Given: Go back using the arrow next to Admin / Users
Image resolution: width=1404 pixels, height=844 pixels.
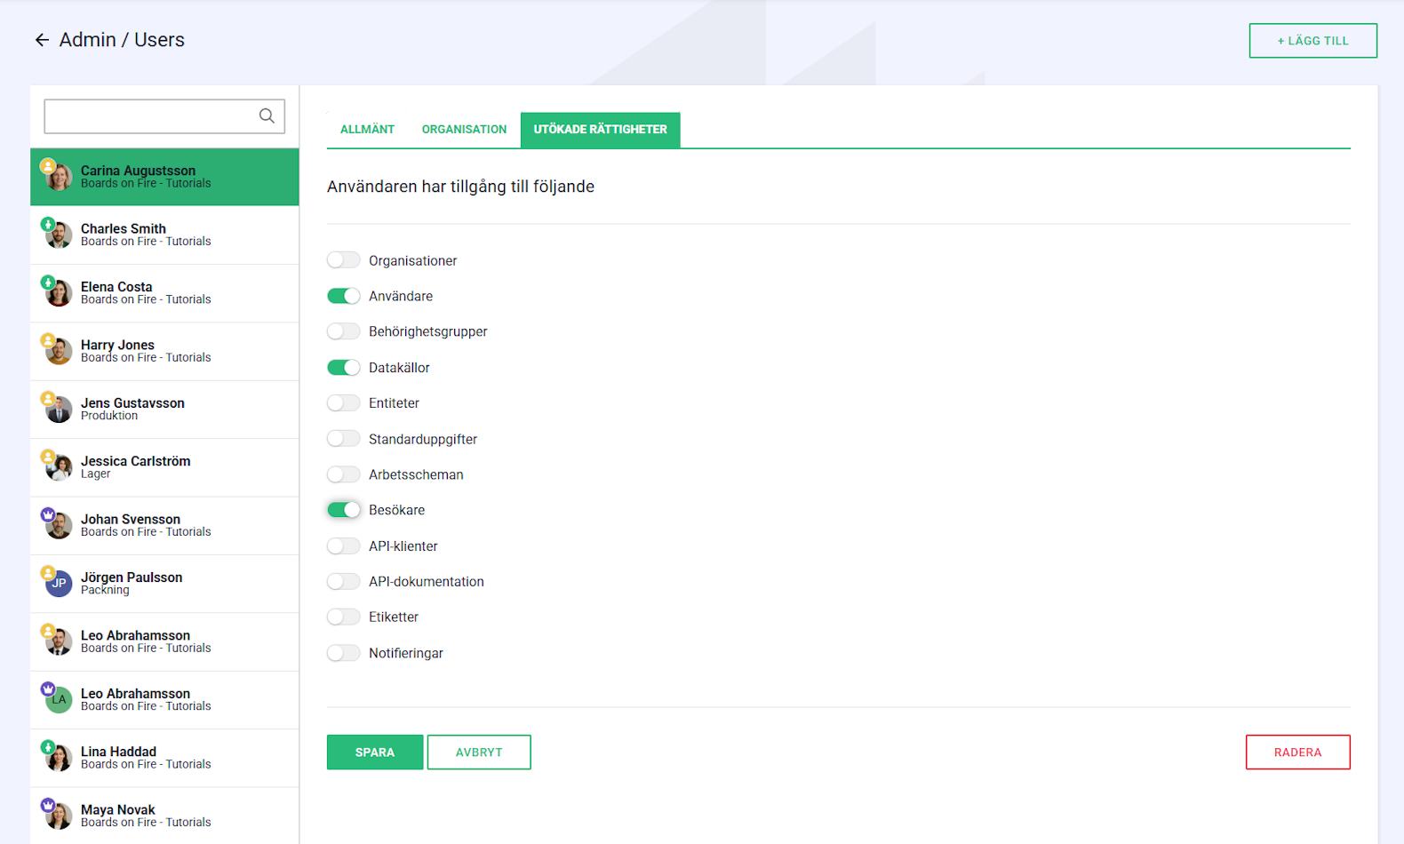Looking at the screenshot, I should click(x=42, y=40).
